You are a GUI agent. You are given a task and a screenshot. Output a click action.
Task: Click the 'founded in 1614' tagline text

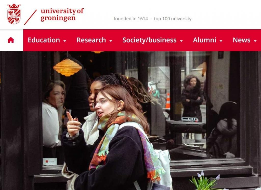(131, 19)
